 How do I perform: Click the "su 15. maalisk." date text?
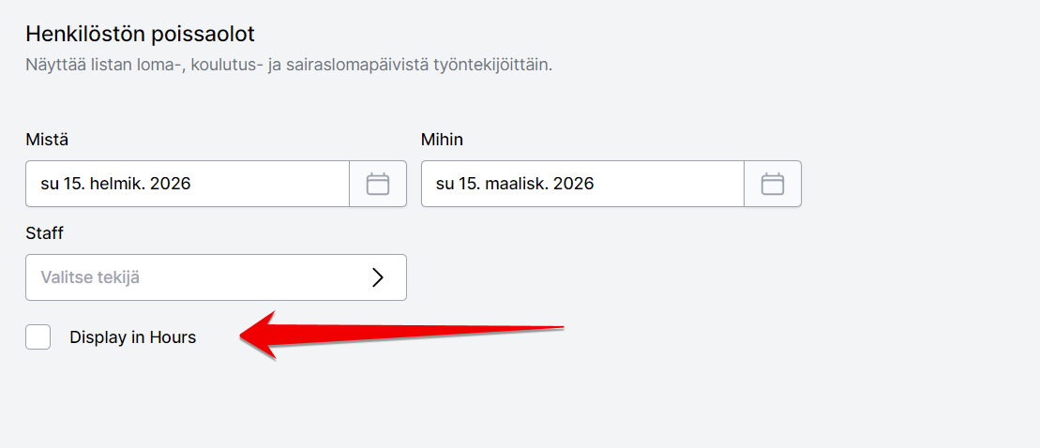point(492,184)
